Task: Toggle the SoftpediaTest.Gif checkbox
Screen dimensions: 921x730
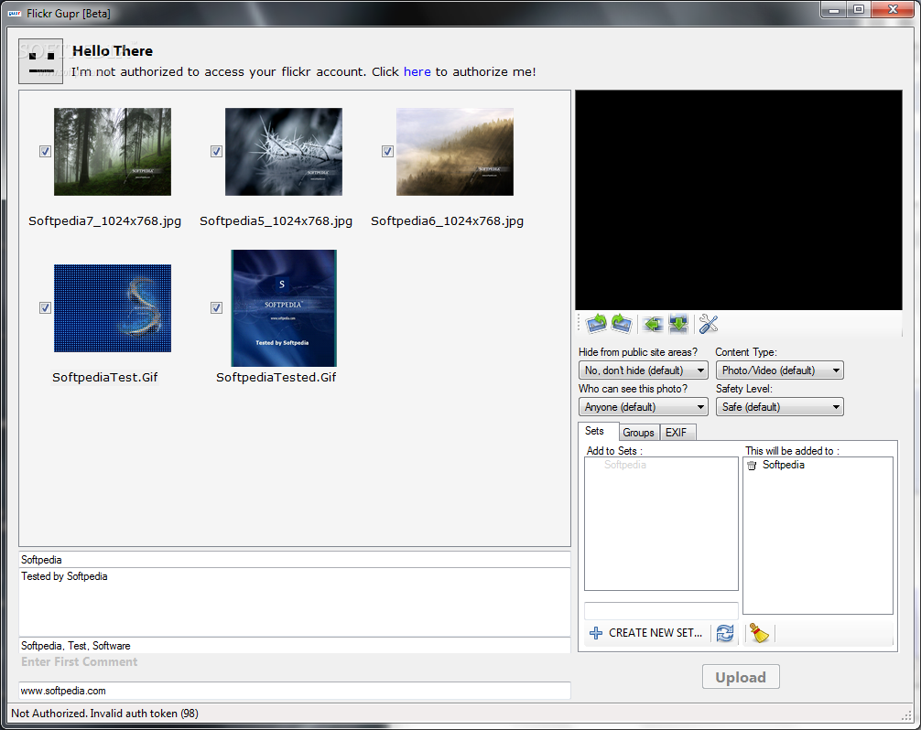Action: pos(45,307)
